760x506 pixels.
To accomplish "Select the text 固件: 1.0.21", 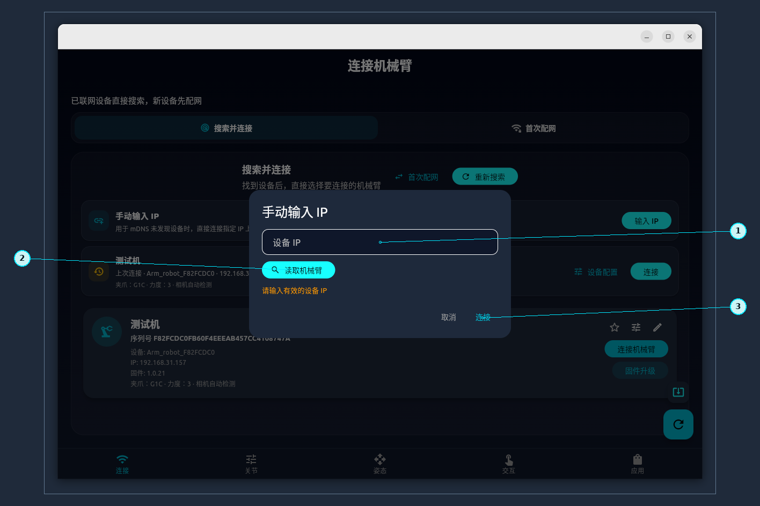I will point(148,373).
